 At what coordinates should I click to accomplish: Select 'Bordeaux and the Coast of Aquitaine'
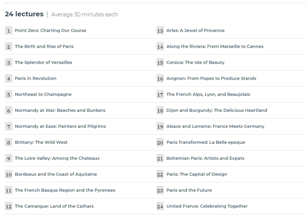click(x=56, y=174)
